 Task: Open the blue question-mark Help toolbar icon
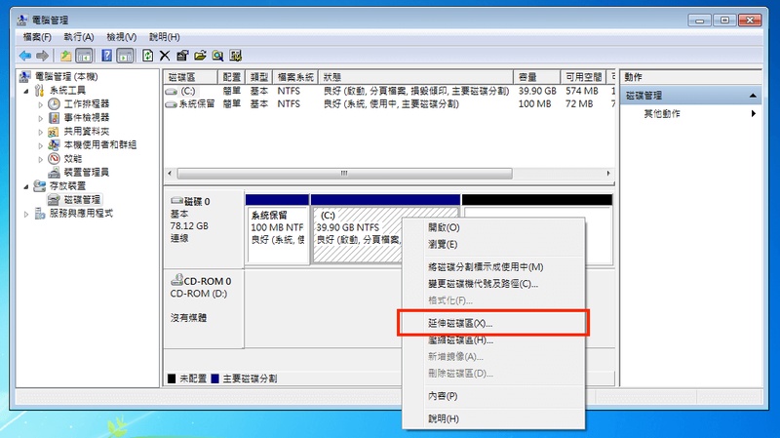[x=106, y=56]
